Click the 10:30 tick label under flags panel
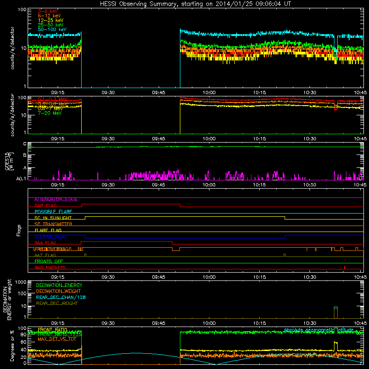 [x=309, y=277]
